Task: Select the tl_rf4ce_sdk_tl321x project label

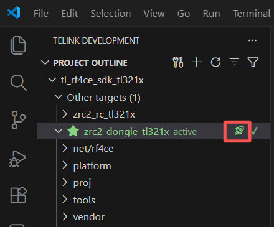Action: click(x=102, y=80)
